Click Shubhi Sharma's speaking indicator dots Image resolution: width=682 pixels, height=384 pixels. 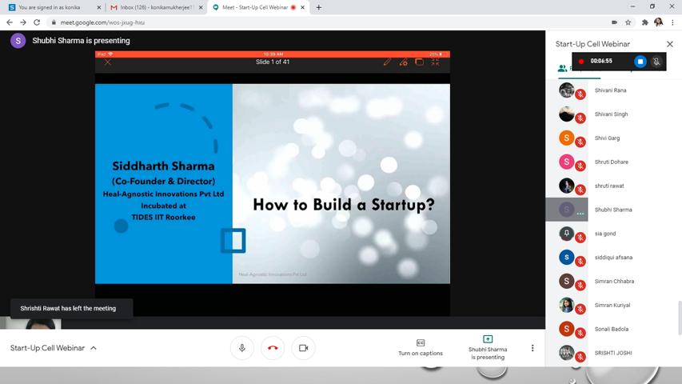[x=580, y=214]
